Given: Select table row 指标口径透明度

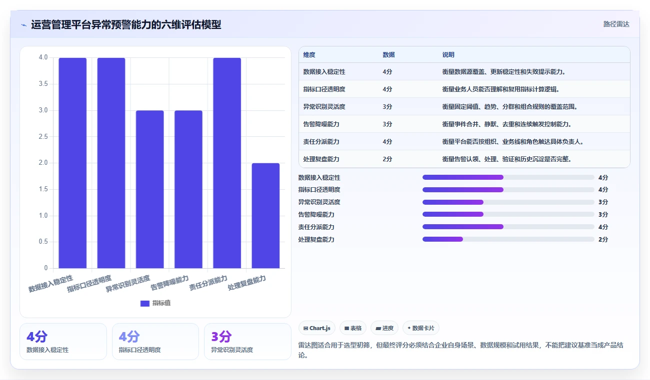Looking at the screenshot, I should [464, 89].
